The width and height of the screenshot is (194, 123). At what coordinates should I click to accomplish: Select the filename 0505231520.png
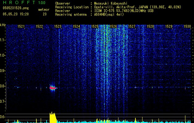[x=16, y=8]
